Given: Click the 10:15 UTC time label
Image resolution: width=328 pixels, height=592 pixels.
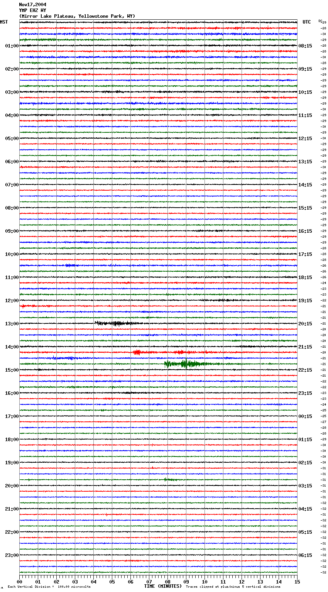Looking at the screenshot, I should pyautogui.click(x=305, y=92).
